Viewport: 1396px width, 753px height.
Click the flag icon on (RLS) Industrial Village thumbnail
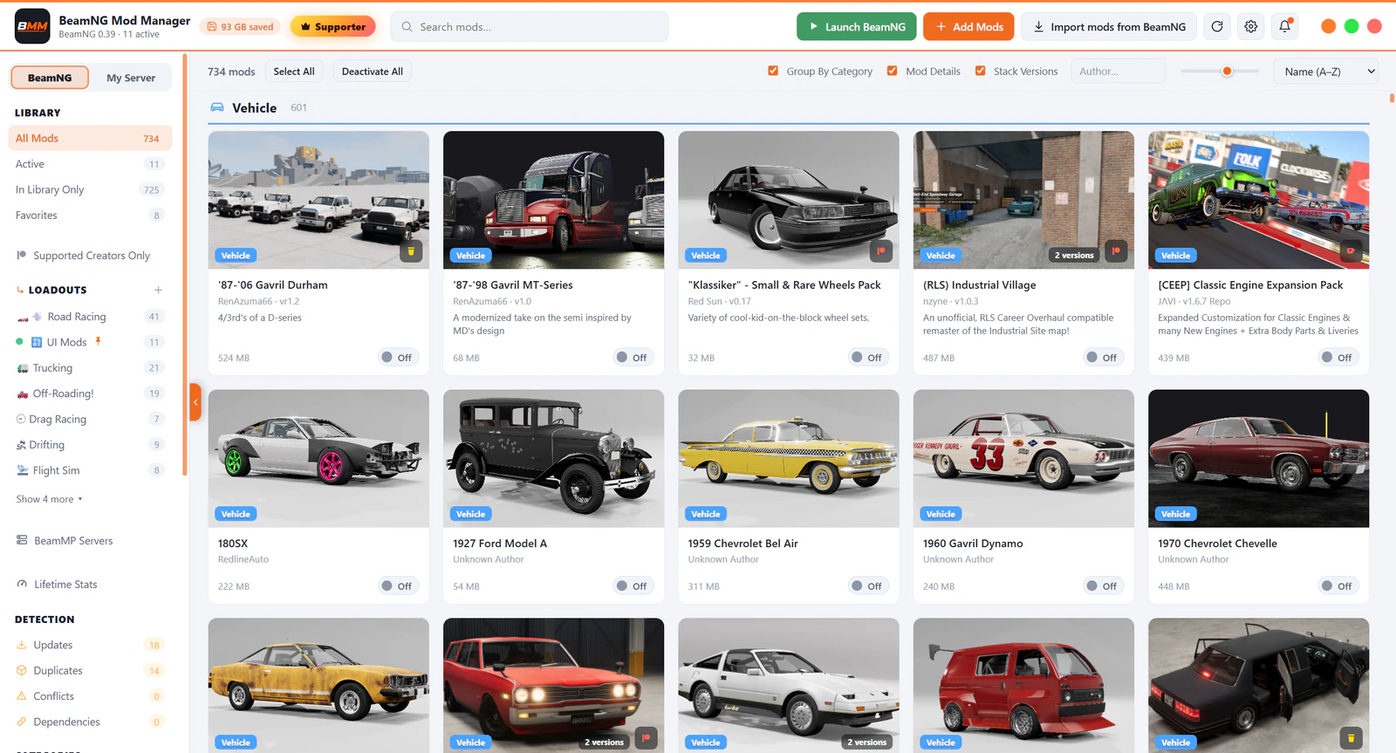pos(1116,251)
